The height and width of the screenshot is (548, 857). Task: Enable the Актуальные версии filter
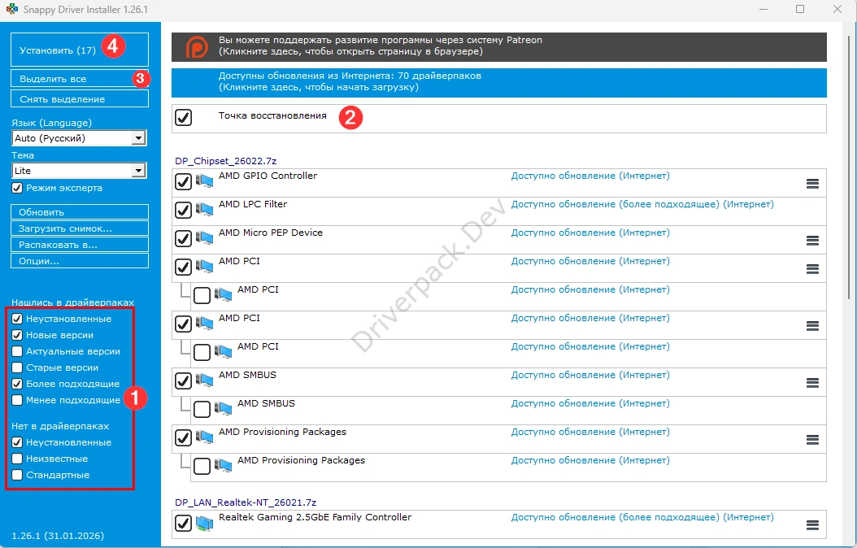click(x=17, y=351)
